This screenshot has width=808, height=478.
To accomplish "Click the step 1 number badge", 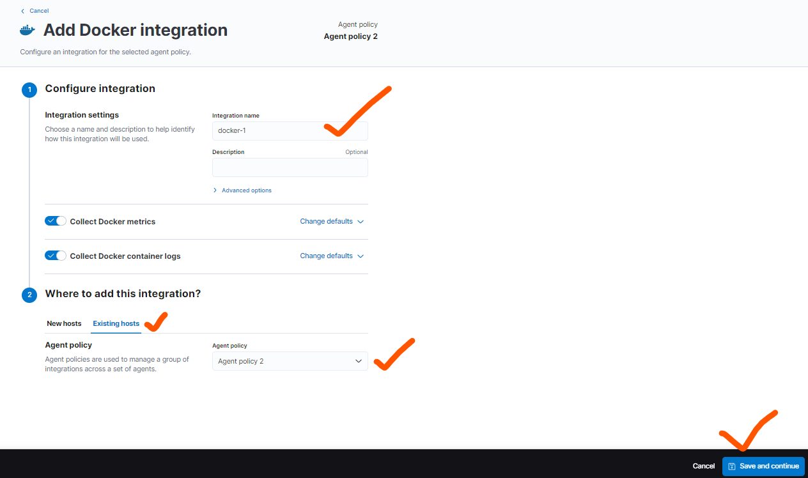I will (x=29, y=89).
